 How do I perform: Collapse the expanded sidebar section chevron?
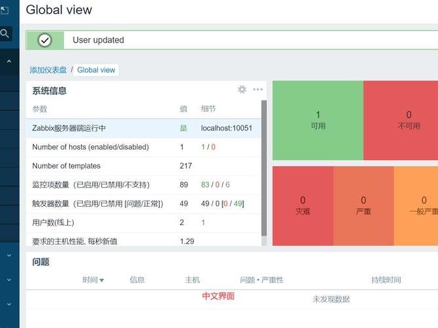pyautogui.click(x=9, y=61)
